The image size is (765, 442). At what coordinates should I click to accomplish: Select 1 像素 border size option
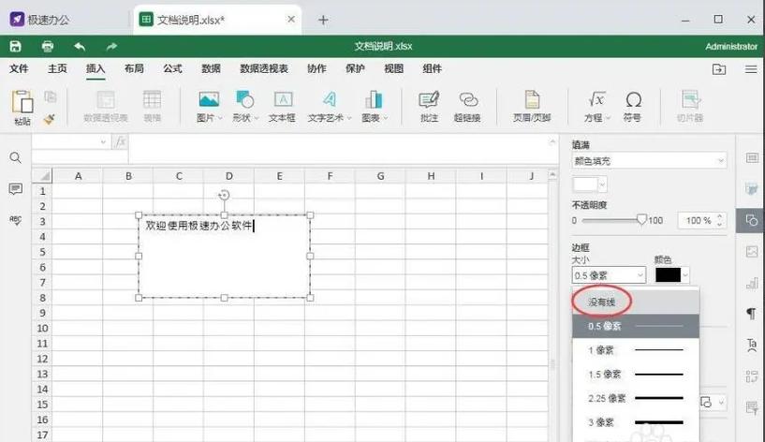pos(636,350)
